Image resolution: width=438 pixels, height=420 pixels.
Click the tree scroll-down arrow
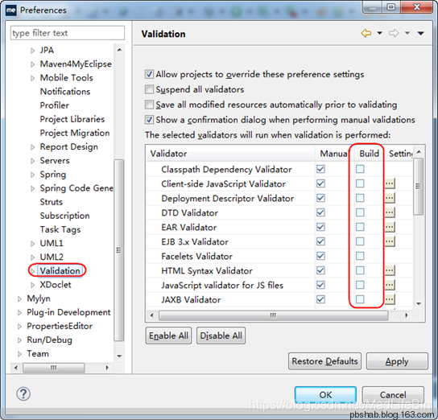[x=119, y=356]
